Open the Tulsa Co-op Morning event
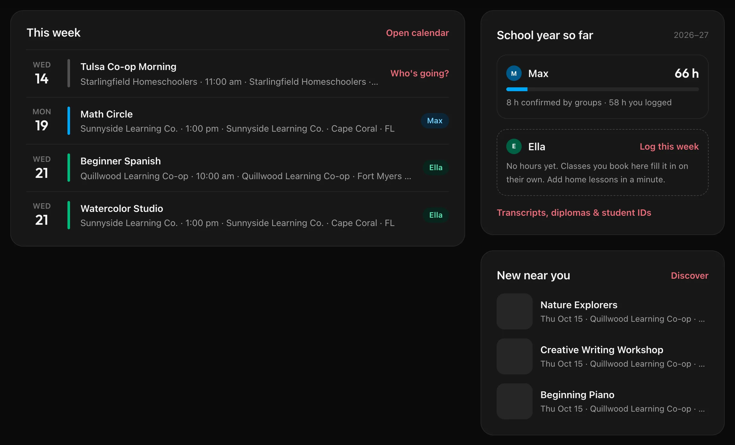 click(x=238, y=74)
